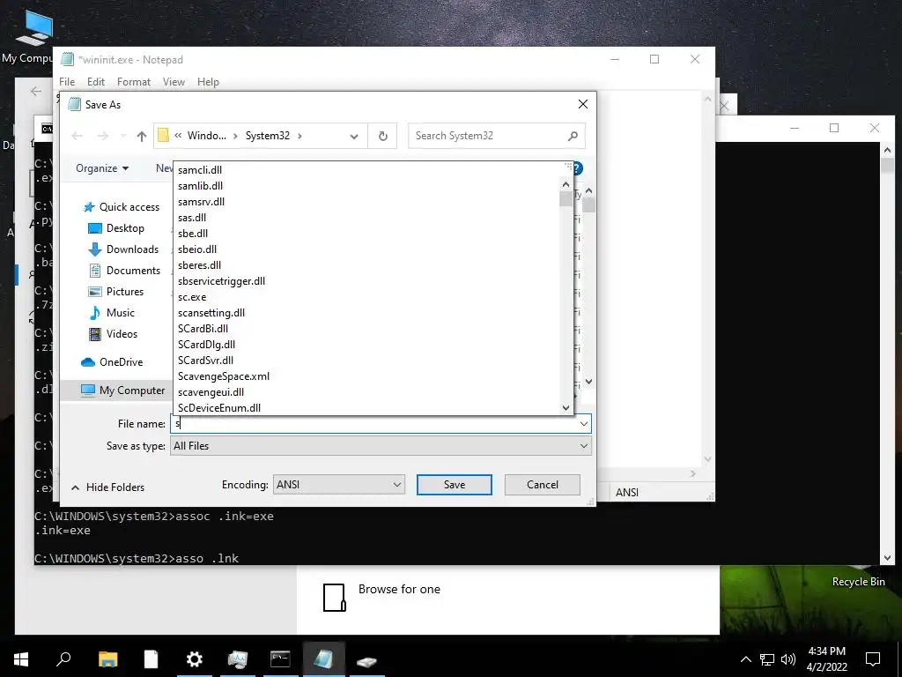Open the File menu in Notepad

[x=67, y=82]
